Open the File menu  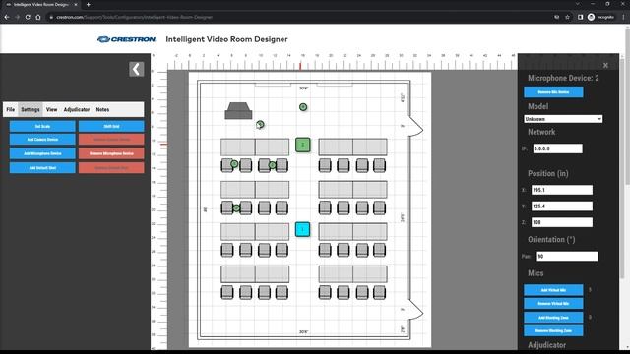click(x=11, y=109)
